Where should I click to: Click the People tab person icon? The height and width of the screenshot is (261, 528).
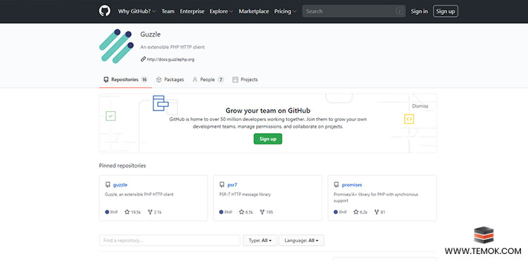coord(194,79)
